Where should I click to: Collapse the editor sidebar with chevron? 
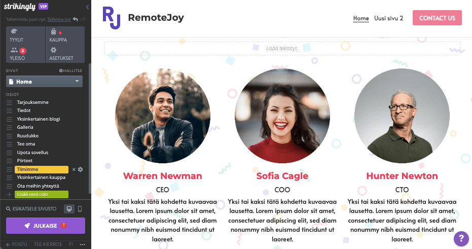87,7
